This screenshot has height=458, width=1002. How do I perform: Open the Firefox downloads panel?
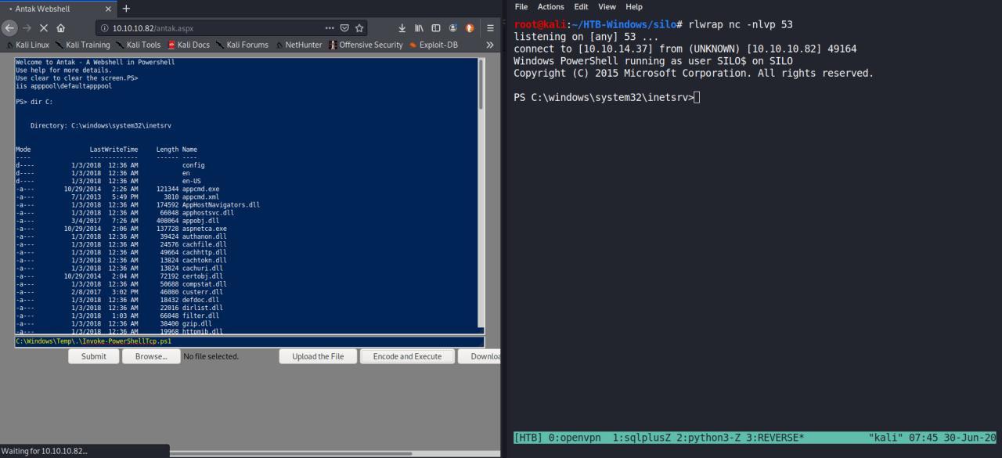click(402, 28)
